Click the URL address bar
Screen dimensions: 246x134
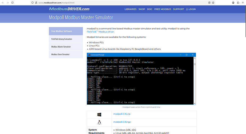tap(120, 3)
